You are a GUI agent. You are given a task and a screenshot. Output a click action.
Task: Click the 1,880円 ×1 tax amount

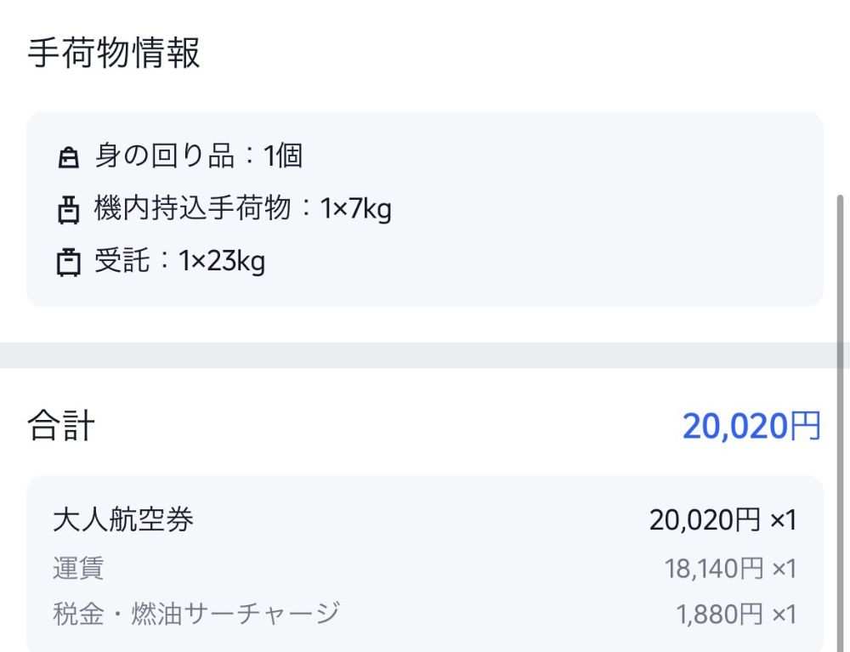pyautogui.click(x=735, y=615)
